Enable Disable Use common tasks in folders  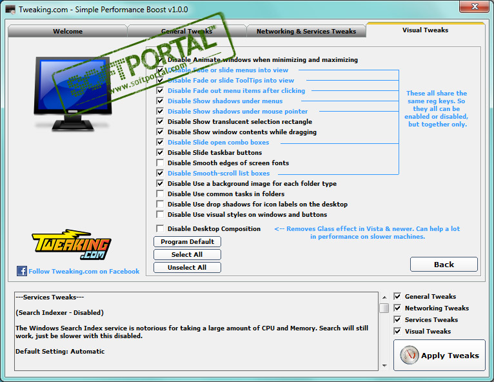pyautogui.click(x=160, y=194)
